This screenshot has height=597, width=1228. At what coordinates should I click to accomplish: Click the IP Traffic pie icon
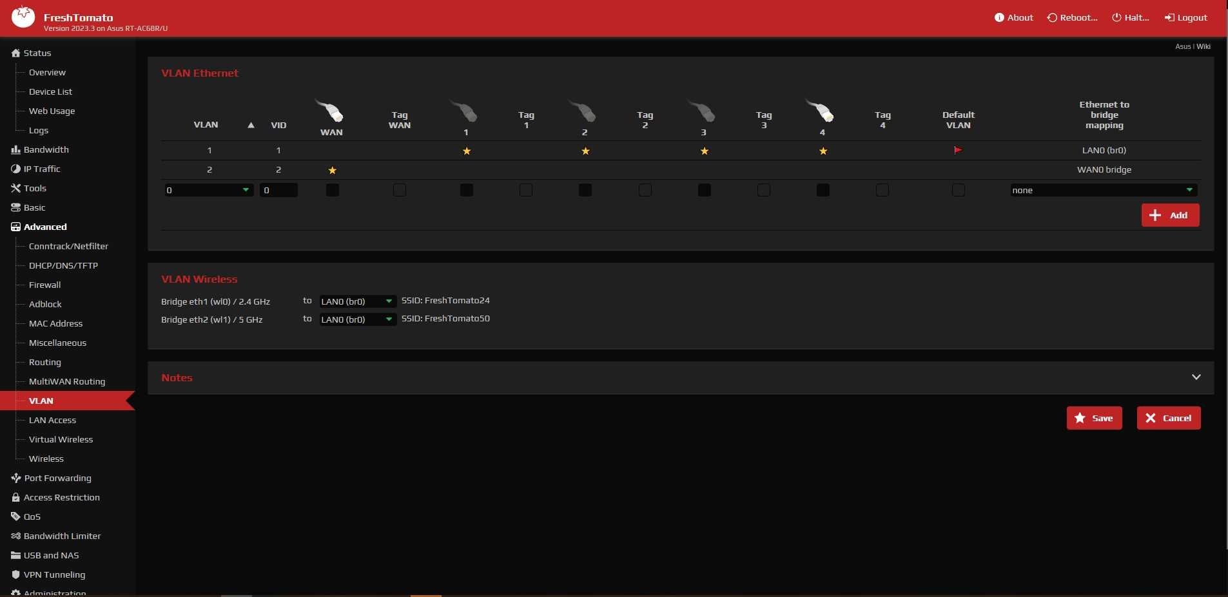click(16, 169)
